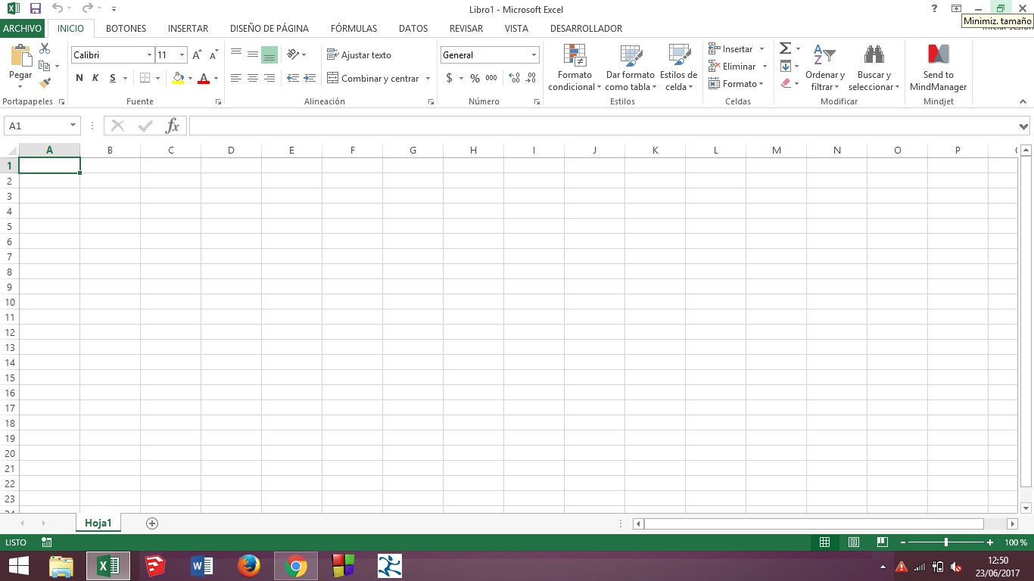The width and height of the screenshot is (1034, 581).
Task: Open Ordenar y filtrar menu
Action: tap(824, 67)
